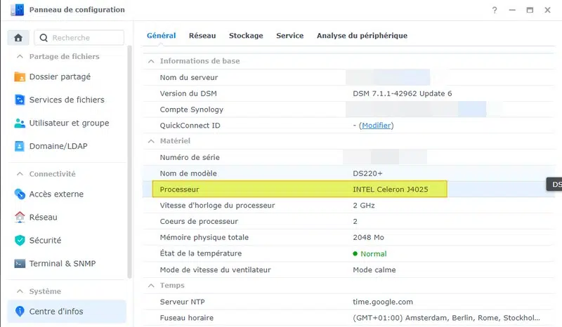Viewport: 562px width, 327px height.
Task: Click Vitesse d'horloge du processeur label
Action: [x=217, y=206]
